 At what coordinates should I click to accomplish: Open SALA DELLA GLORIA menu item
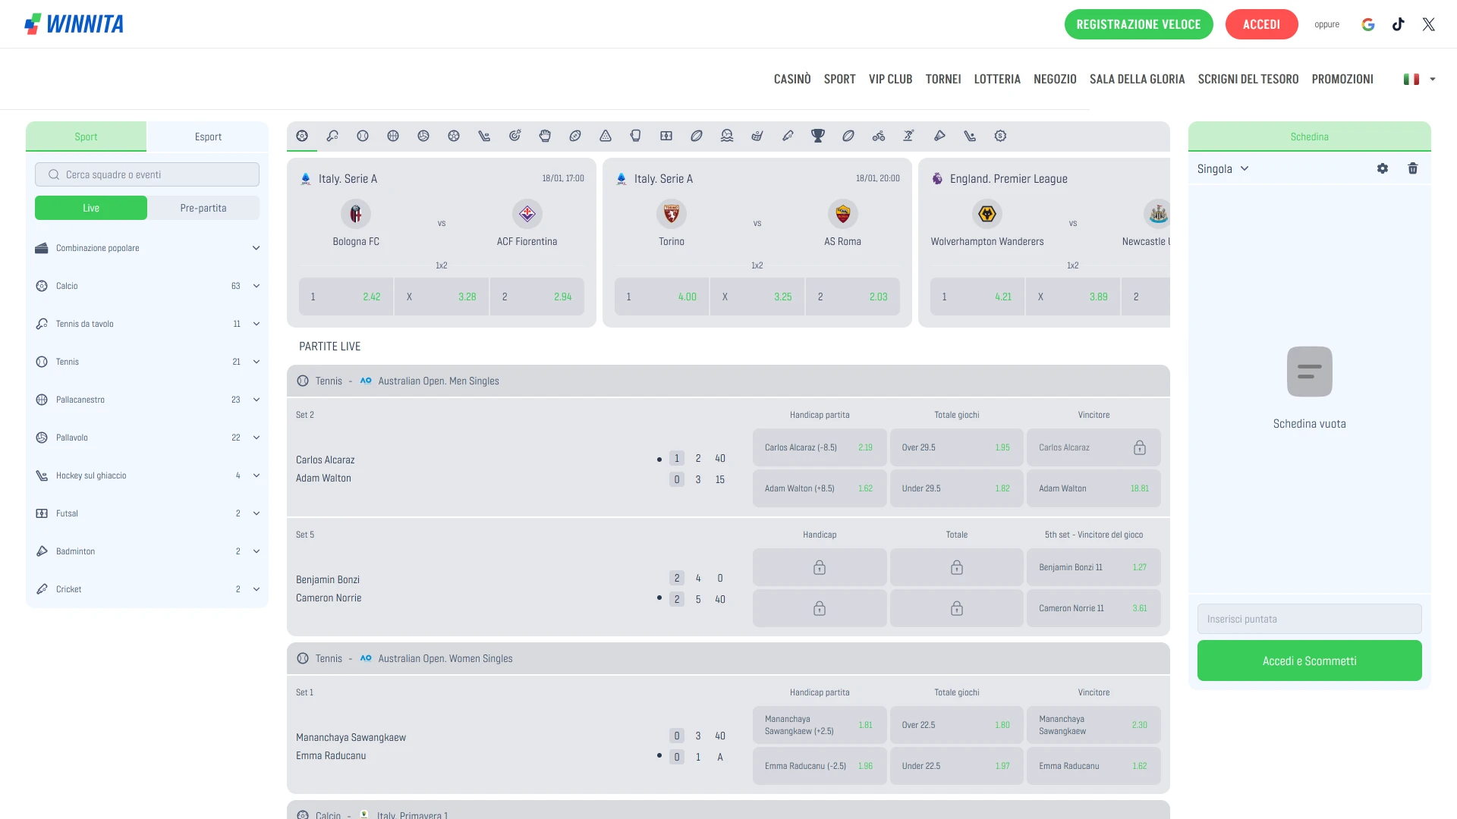pos(1138,79)
